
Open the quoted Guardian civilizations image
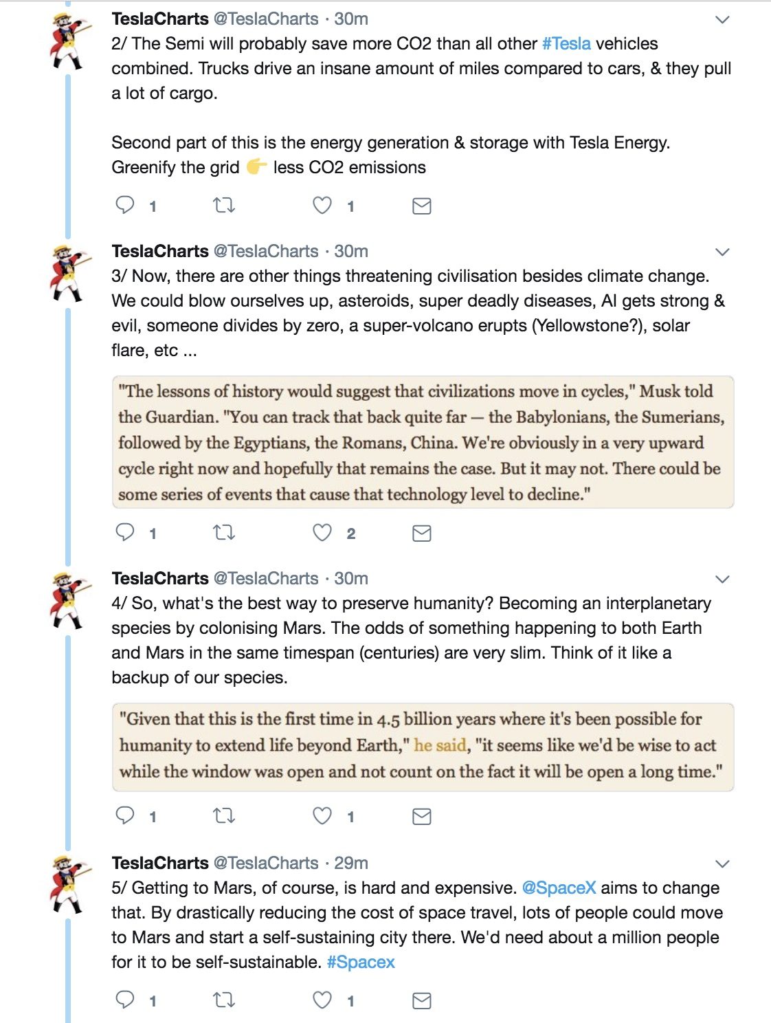pos(423,442)
